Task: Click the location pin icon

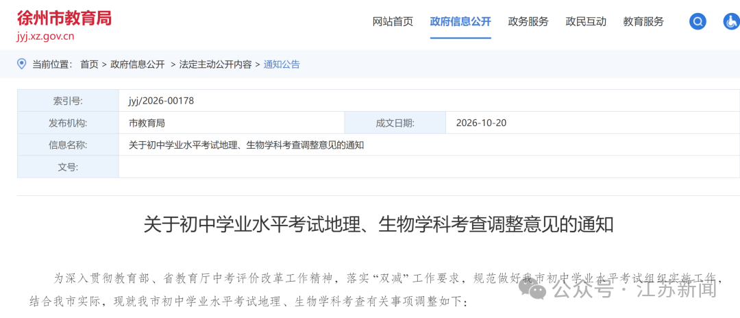Action: 22,64
